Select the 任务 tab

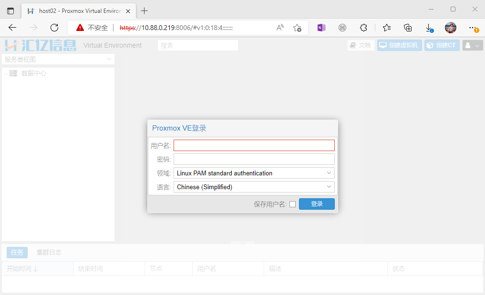coord(17,252)
